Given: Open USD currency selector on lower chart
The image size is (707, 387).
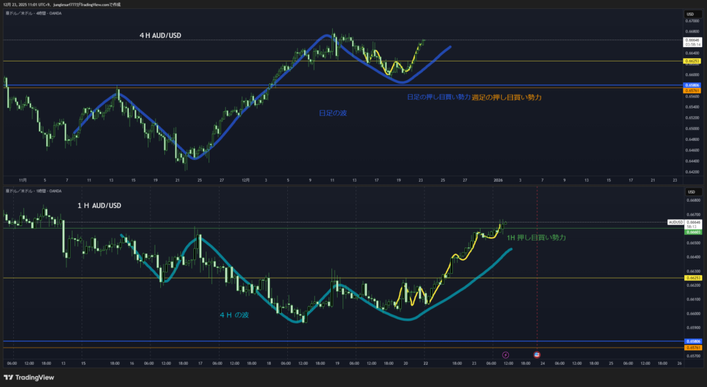Looking at the screenshot, I should [x=689, y=191].
